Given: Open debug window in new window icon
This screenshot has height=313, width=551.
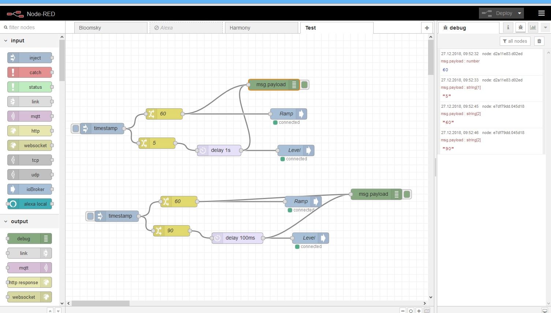Looking at the screenshot, I should 545,310.
